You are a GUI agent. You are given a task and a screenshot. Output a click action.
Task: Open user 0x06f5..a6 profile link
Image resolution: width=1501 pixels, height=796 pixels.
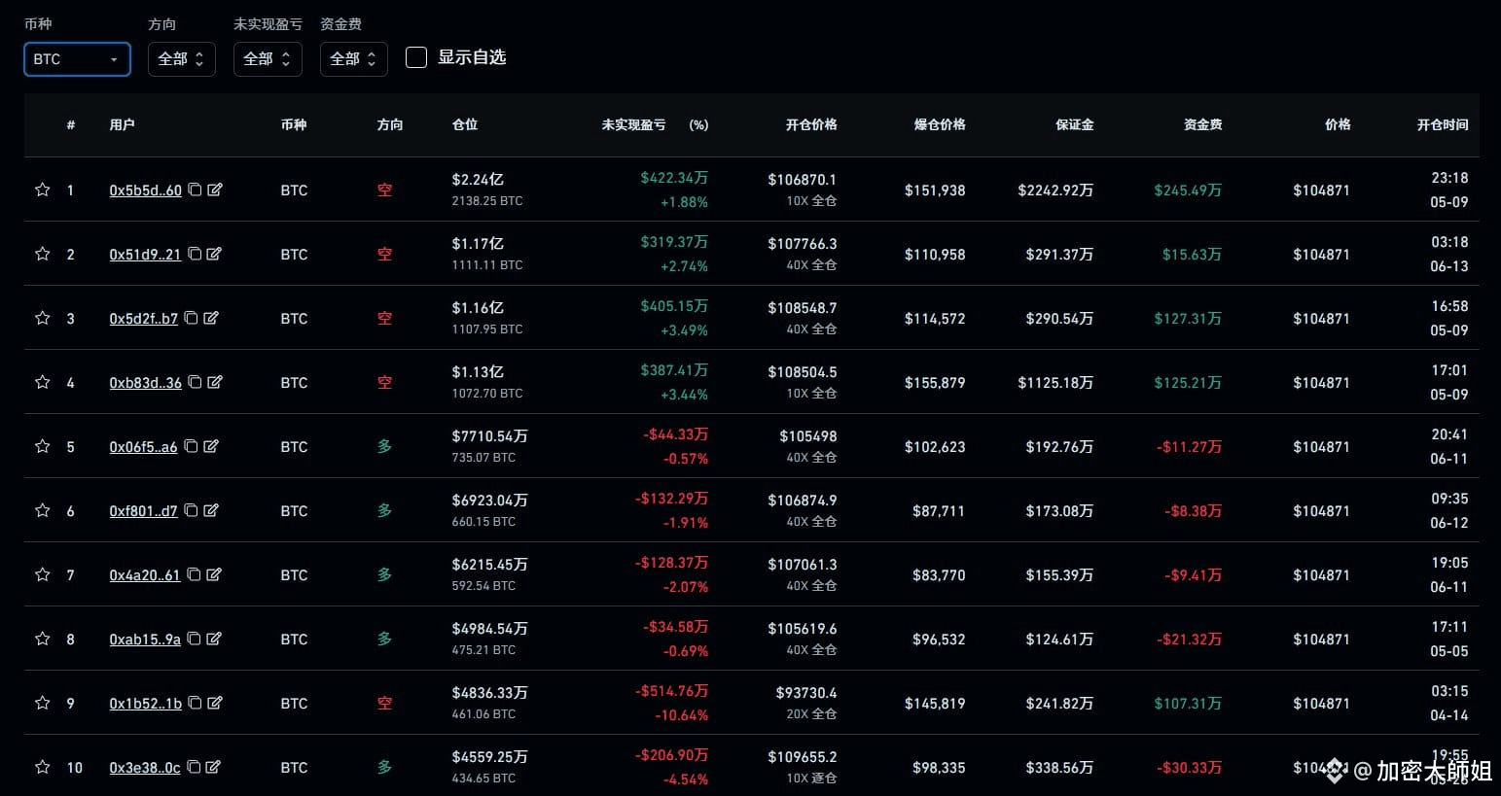point(143,447)
